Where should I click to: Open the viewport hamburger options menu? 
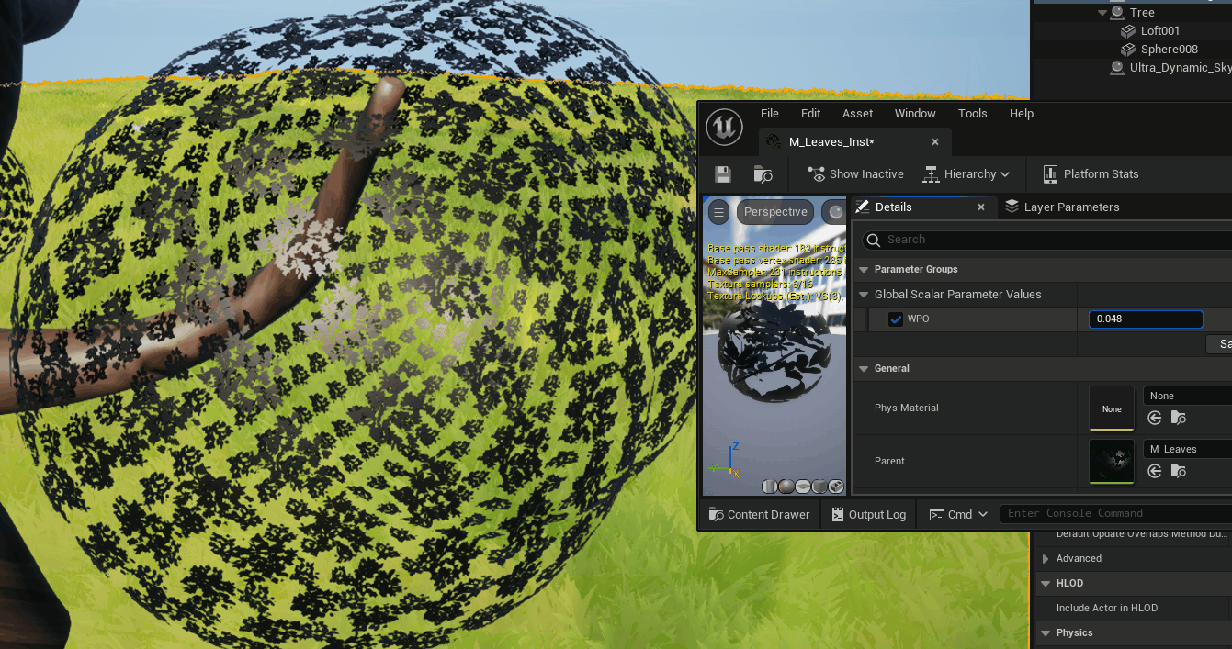click(719, 212)
